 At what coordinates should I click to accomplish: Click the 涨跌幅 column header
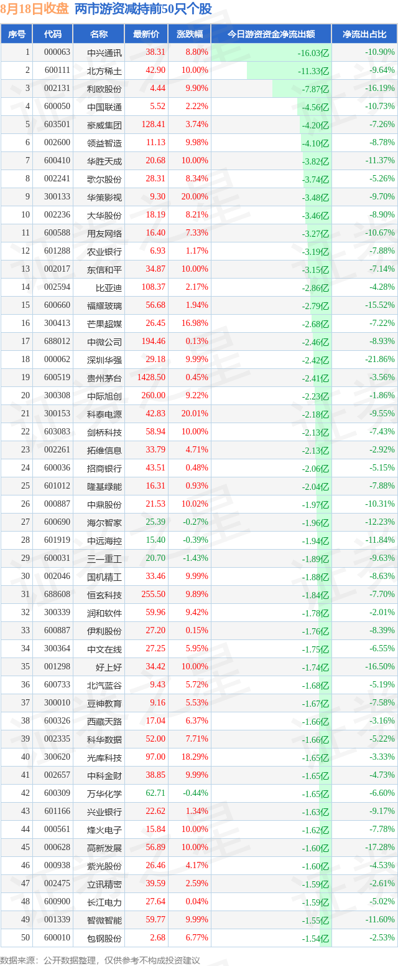tap(188, 34)
